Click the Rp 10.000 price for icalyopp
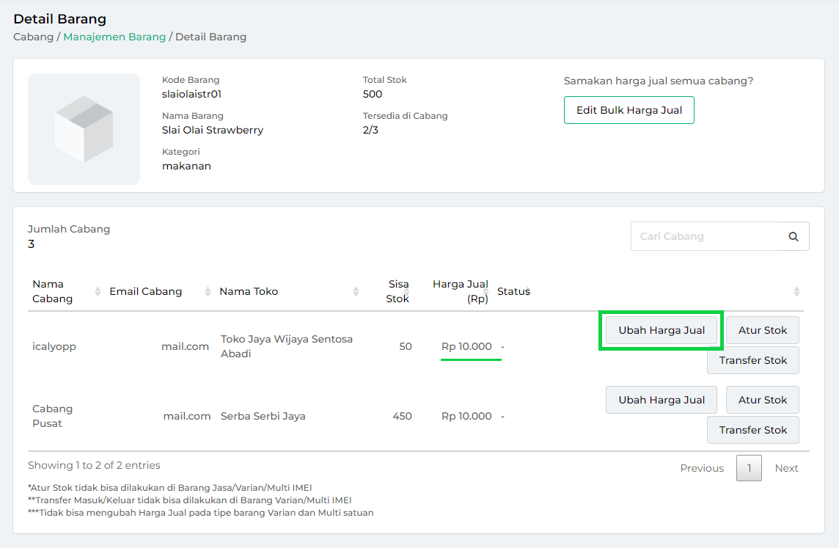Screen dimensions: 839x548 pos(466,346)
